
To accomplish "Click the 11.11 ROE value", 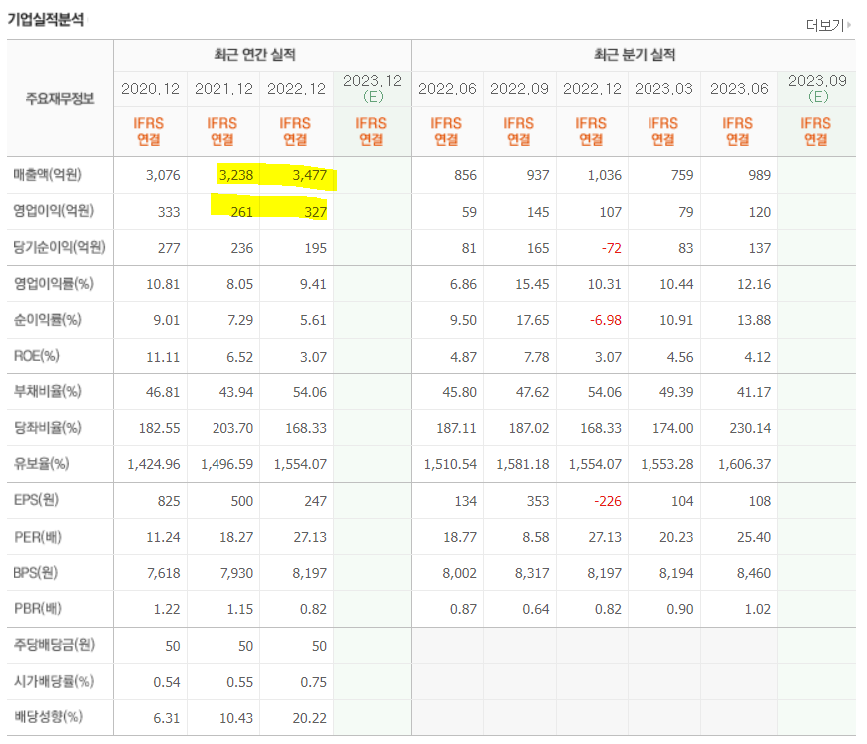I will tap(163, 357).
